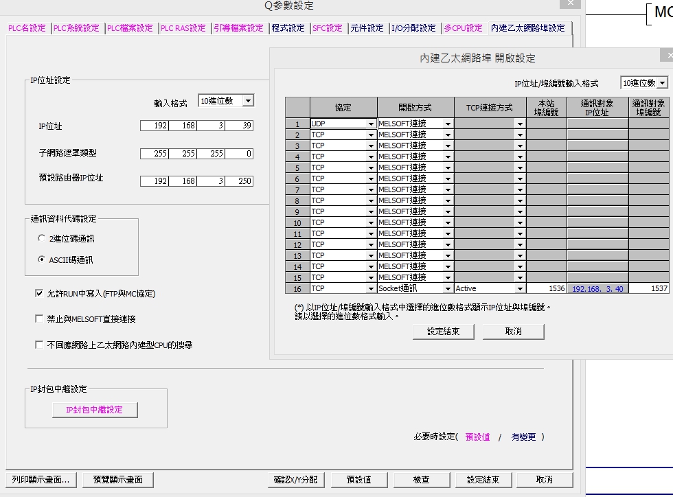Image resolution: width=673 pixels, height=497 pixels.
Task: Enable 禁止與MELSOFT直接連接 checkbox
Action: pyautogui.click(x=39, y=319)
